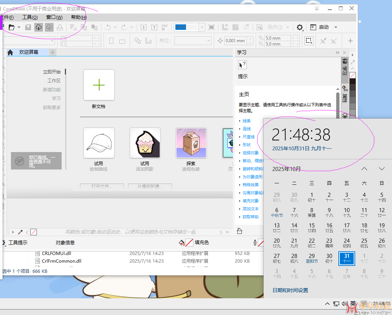Open the Window menu

coord(54,17)
